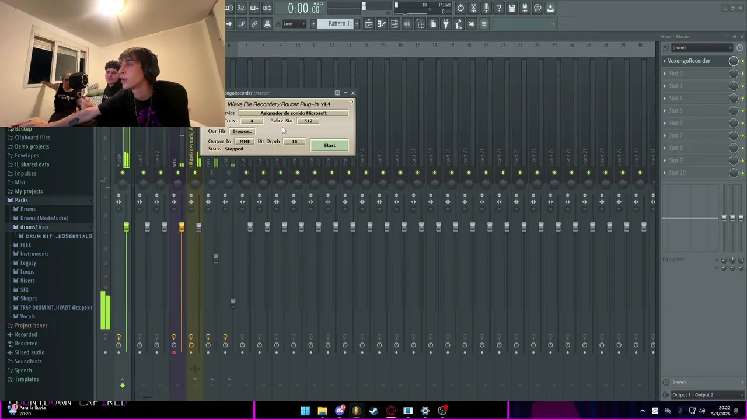Toggle Slot 5 enable LED in mixer
This screenshot has height=420, width=747.
tap(742, 111)
